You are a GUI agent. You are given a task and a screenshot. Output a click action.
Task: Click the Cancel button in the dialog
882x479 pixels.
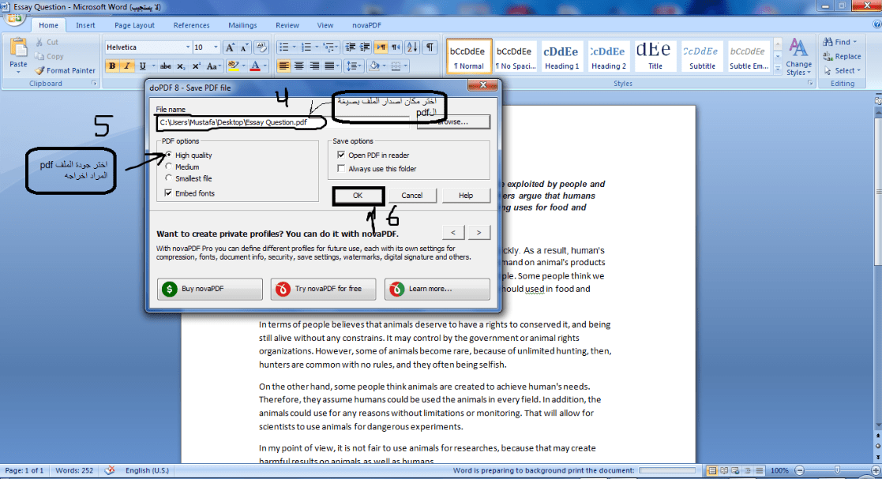411,196
